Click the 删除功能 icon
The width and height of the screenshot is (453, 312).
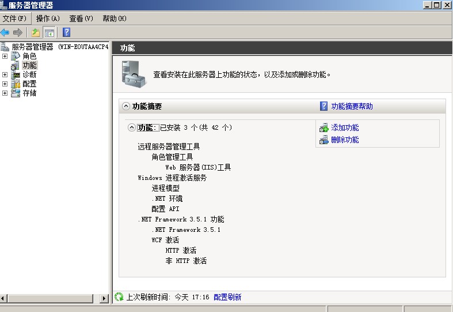point(324,140)
